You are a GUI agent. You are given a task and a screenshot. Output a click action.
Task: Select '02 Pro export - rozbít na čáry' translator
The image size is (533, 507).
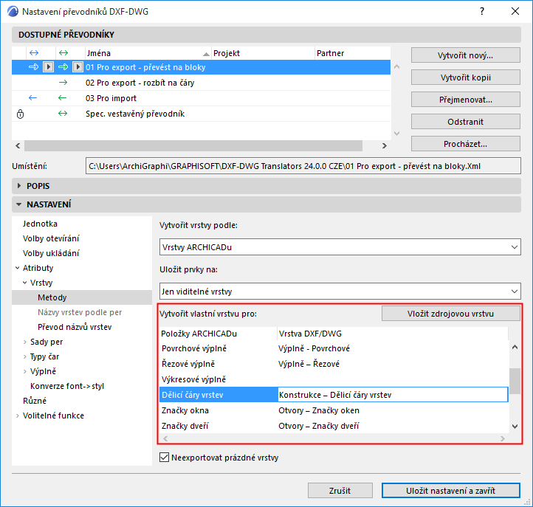(202, 83)
